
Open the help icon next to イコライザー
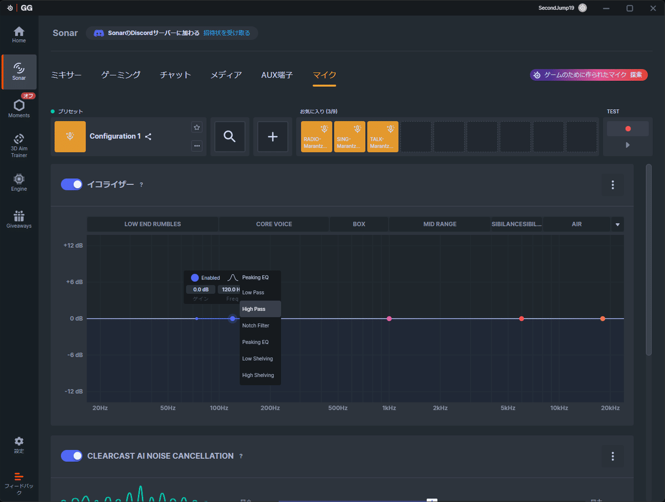click(141, 185)
